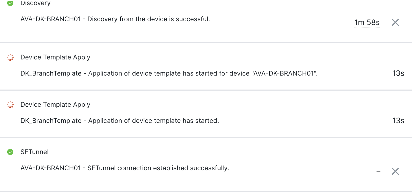Viewport: 412px width, 192px height.
Task: Click the green success icon beside Discovery
Action: point(10,3)
